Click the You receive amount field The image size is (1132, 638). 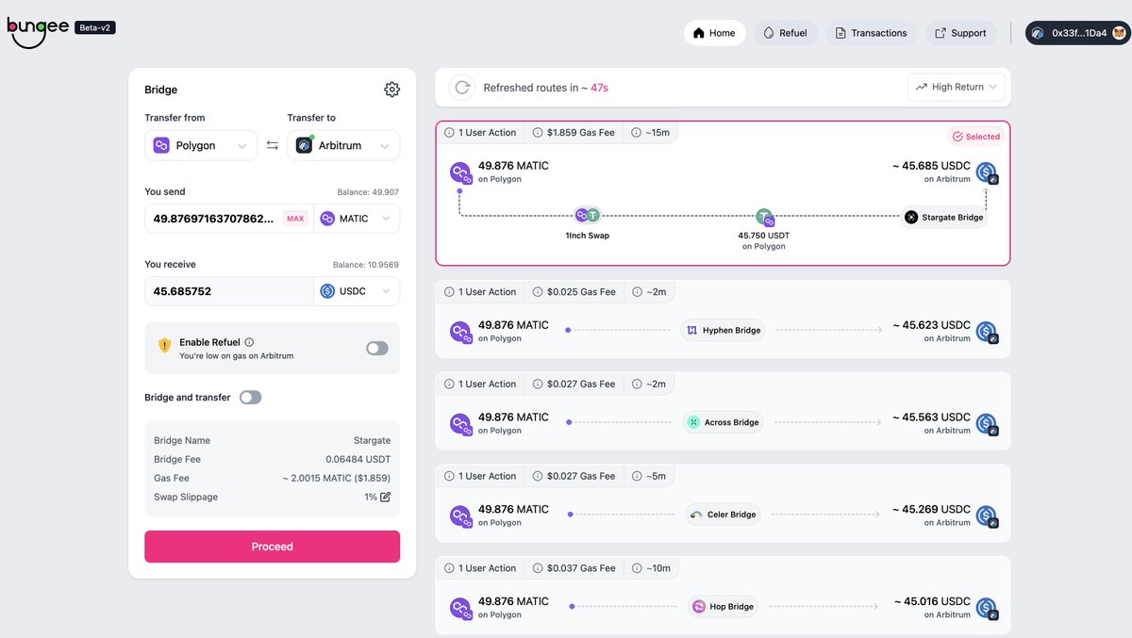tap(228, 291)
